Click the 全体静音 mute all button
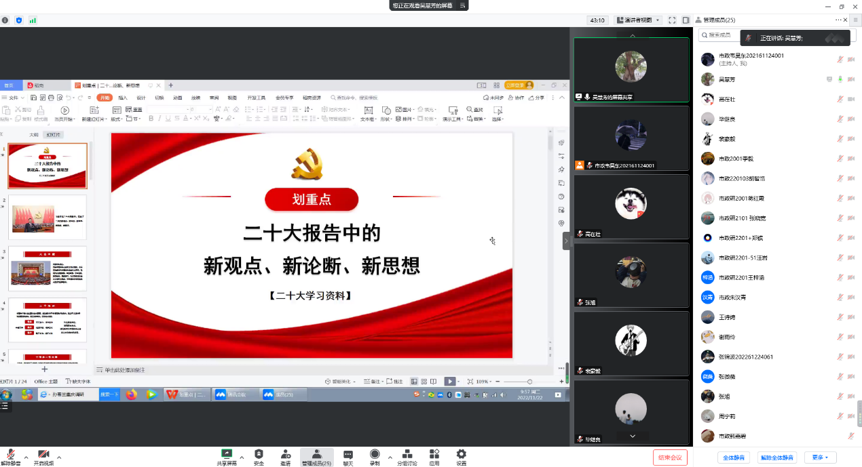862x467 pixels. 734,458
